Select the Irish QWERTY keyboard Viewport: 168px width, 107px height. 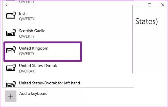68,16
